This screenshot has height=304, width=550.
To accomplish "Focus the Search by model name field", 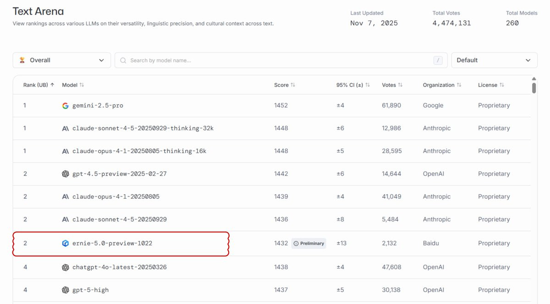I will click(x=281, y=60).
